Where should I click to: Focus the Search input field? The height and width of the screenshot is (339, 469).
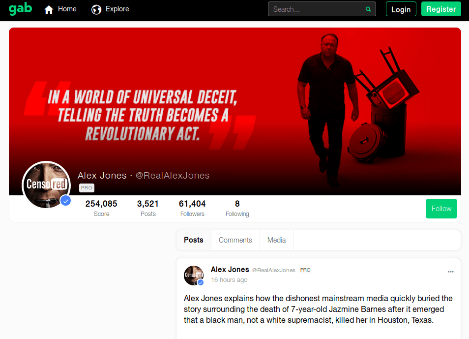click(x=322, y=9)
